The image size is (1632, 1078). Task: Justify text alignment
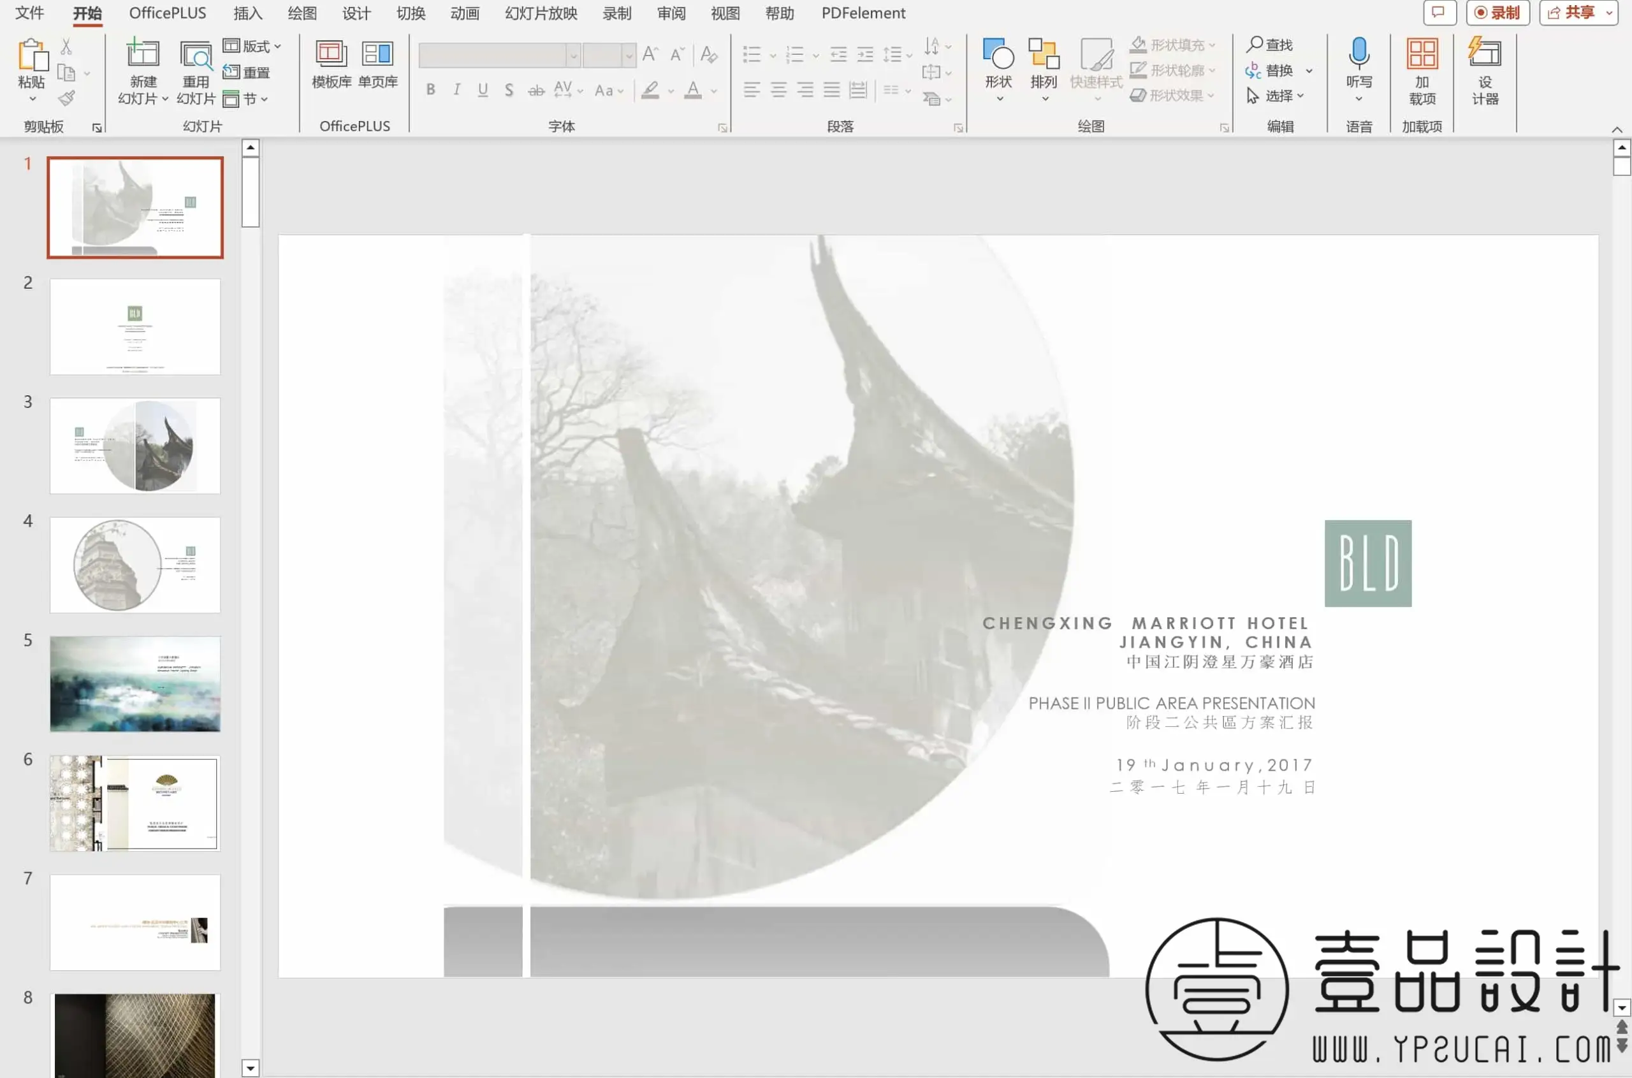pos(832,89)
